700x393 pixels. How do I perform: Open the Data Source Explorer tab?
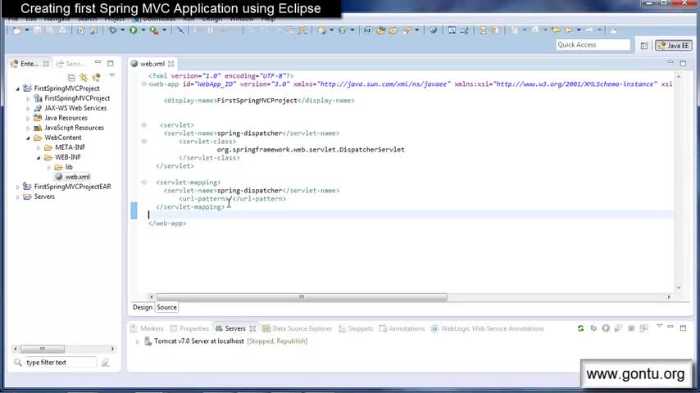[x=298, y=329]
